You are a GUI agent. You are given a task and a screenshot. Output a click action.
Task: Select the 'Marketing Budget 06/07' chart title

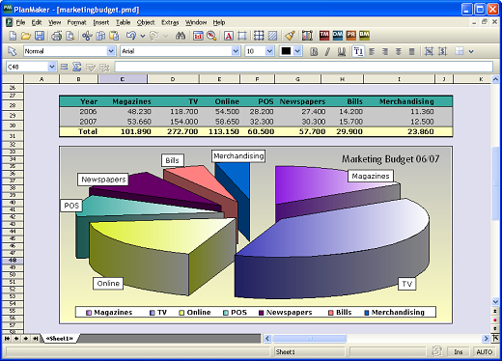pyautogui.click(x=390, y=159)
